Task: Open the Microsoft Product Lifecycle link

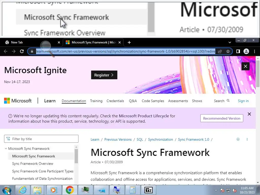Action: coord(144,116)
